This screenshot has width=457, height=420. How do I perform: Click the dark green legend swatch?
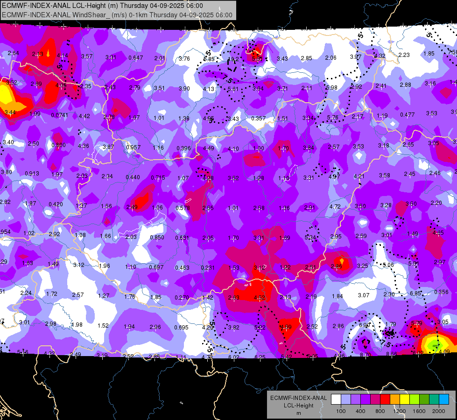[x=424, y=399]
